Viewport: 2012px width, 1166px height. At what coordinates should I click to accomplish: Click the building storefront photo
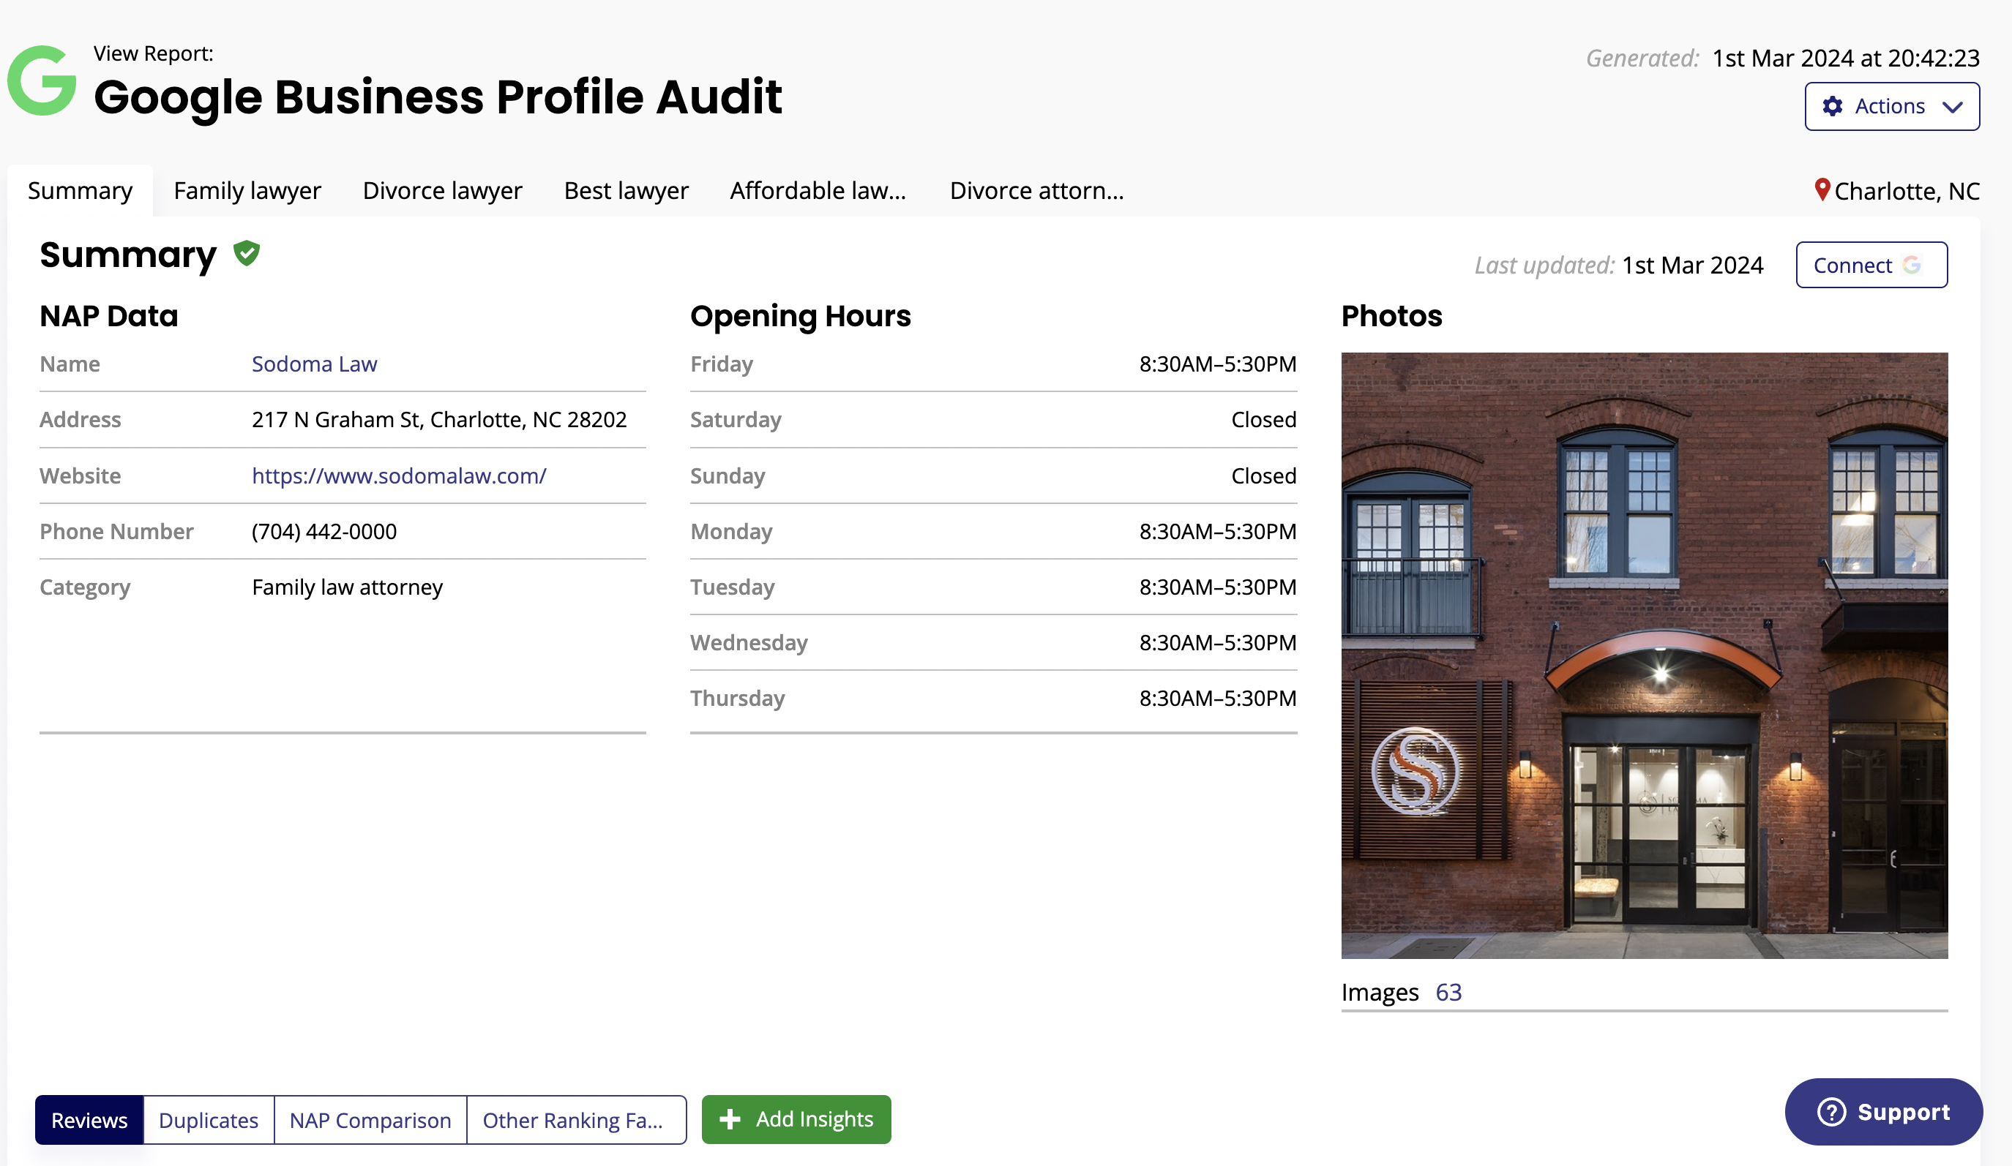[1645, 655]
